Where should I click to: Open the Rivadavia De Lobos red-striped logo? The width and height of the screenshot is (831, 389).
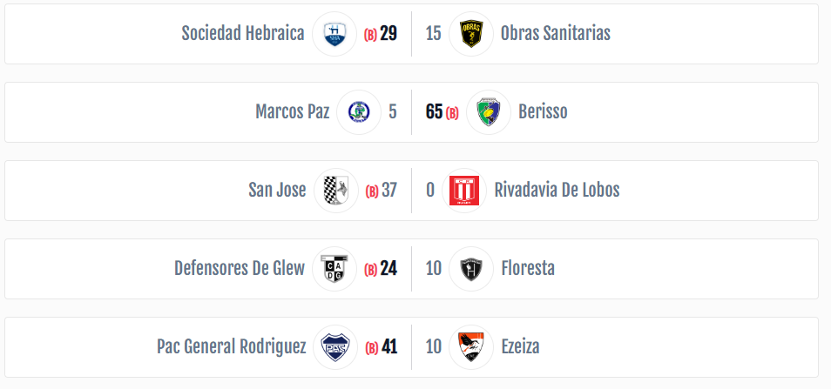464,191
